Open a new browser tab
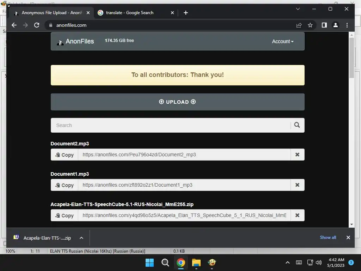The width and height of the screenshot is (361, 271). (x=186, y=13)
